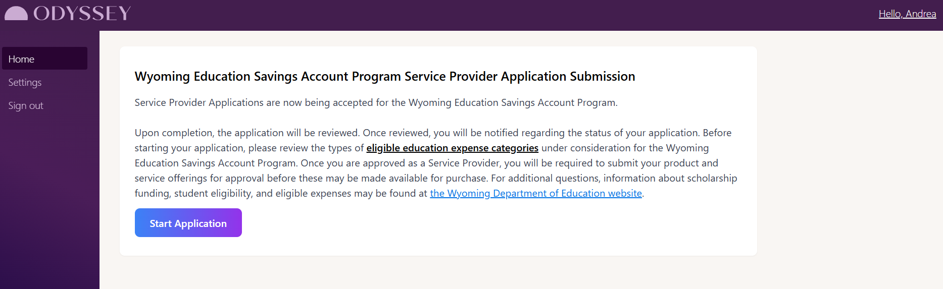Viewport: 943px width, 289px height.
Task: Click the words 'Wyoming Education Savings Account Program' in the first paragraph
Action: click(513, 102)
